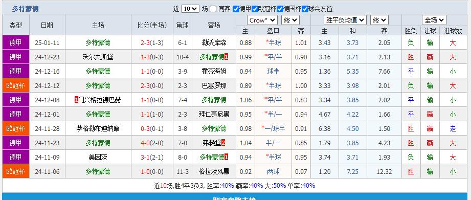Click the 日期 column header

point(47,25)
